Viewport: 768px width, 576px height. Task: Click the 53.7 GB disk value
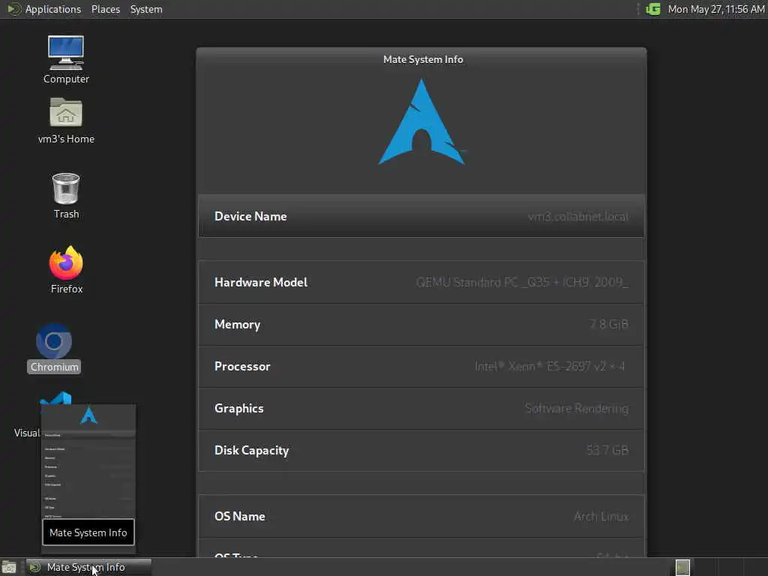point(607,450)
